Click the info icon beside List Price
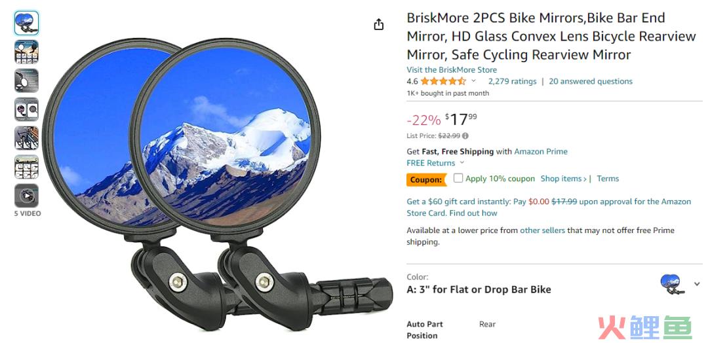 point(465,135)
